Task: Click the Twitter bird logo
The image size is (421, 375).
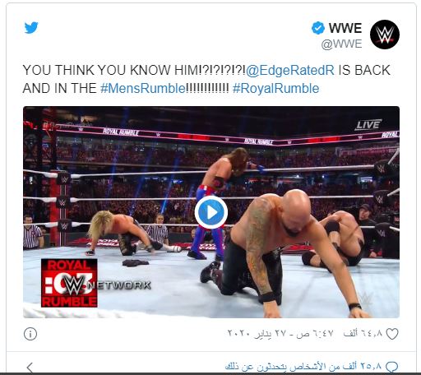Action: coord(31,28)
